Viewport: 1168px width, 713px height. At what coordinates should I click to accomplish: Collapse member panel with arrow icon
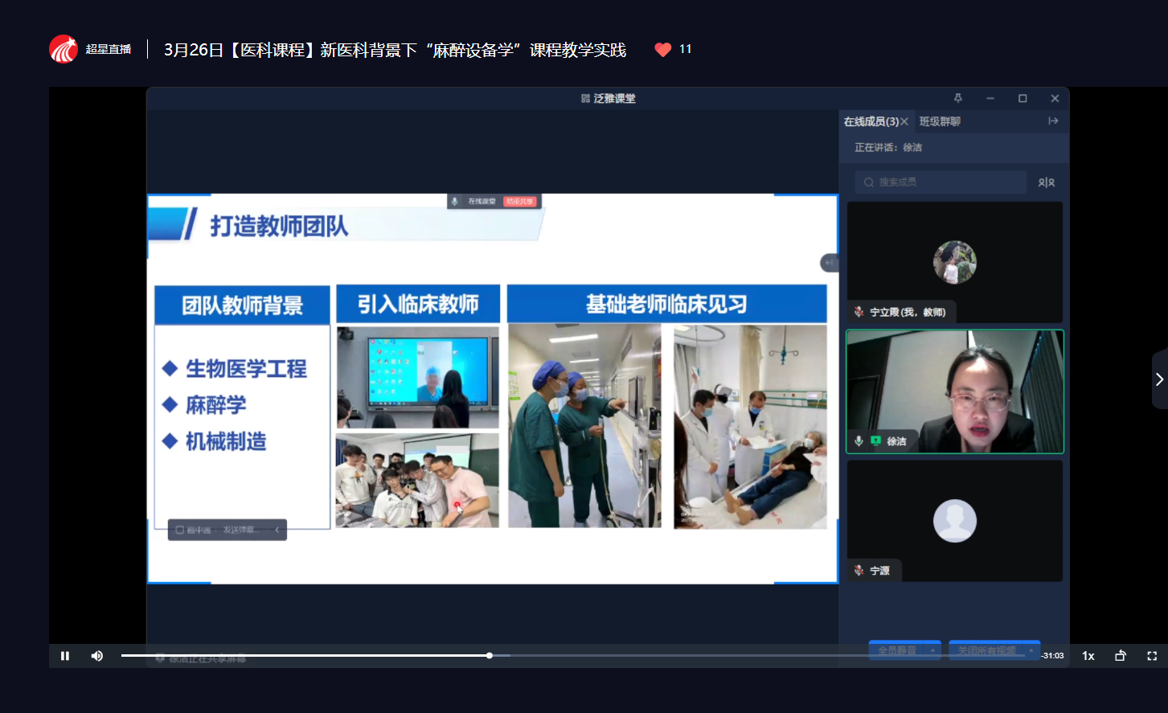point(1053,121)
